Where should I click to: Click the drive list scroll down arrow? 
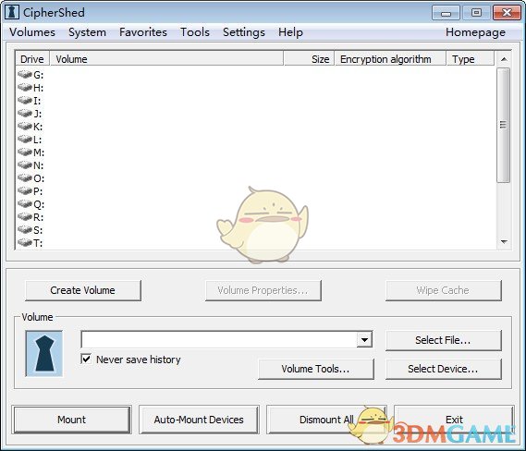point(504,242)
